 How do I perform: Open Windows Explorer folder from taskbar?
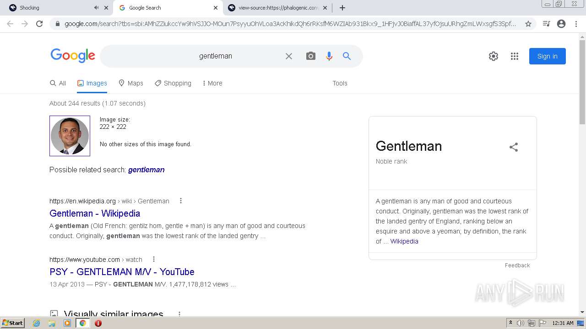[52, 323]
